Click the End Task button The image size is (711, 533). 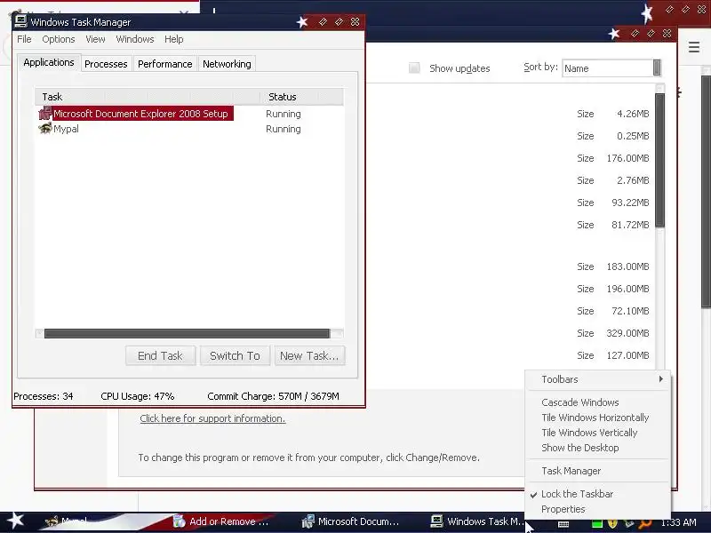click(x=161, y=356)
